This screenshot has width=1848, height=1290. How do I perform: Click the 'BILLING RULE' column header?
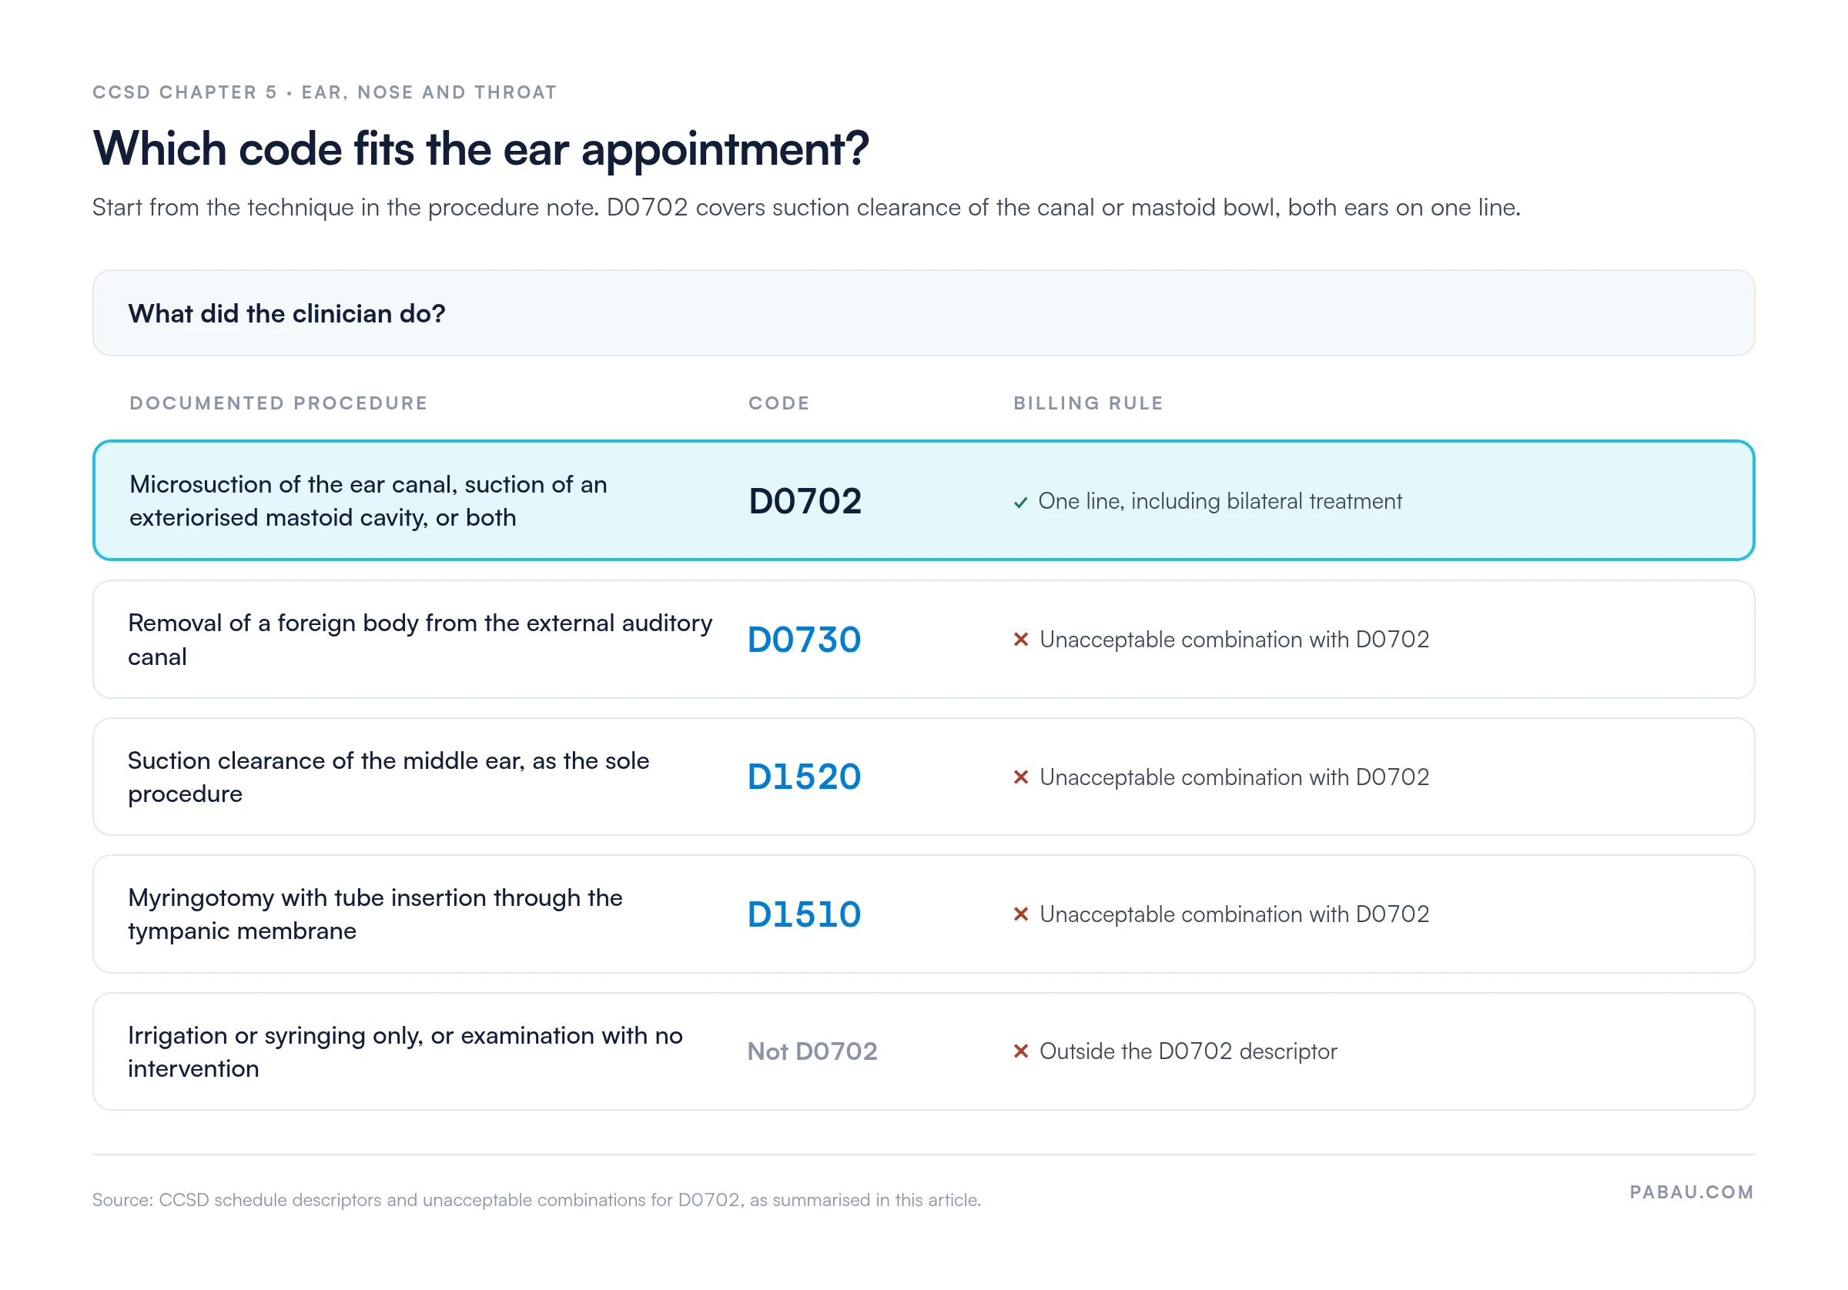pos(1088,403)
